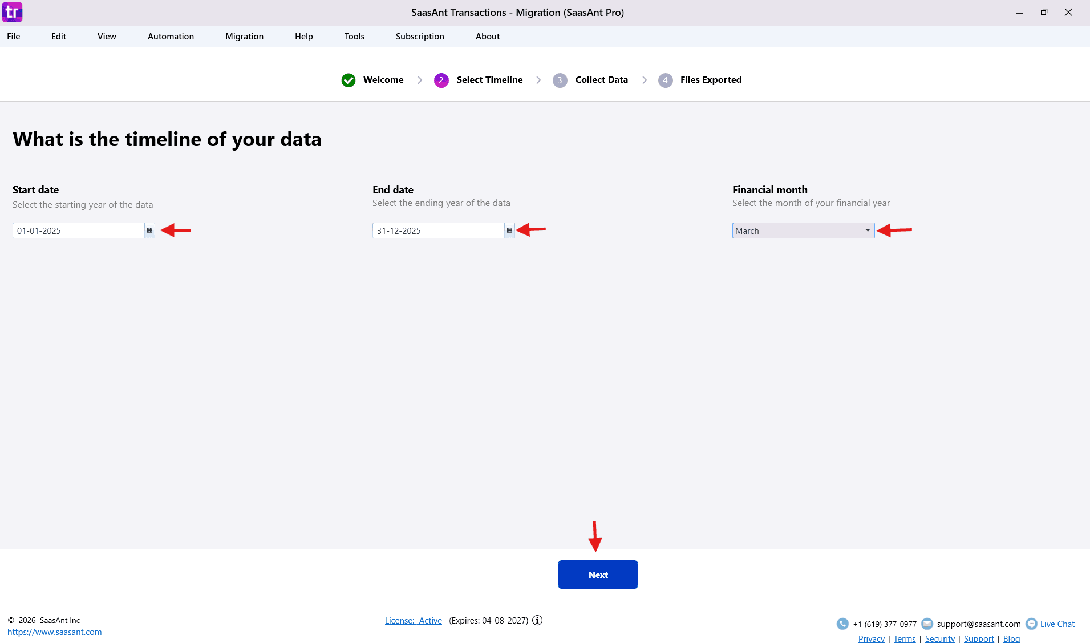The image size is (1090, 643).
Task: Open the Start date calendar picker
Action: click(x=149, y=230)
